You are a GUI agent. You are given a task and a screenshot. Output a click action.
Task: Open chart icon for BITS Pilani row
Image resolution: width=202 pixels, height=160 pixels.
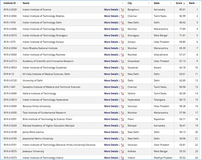click(x=122, y=119)
